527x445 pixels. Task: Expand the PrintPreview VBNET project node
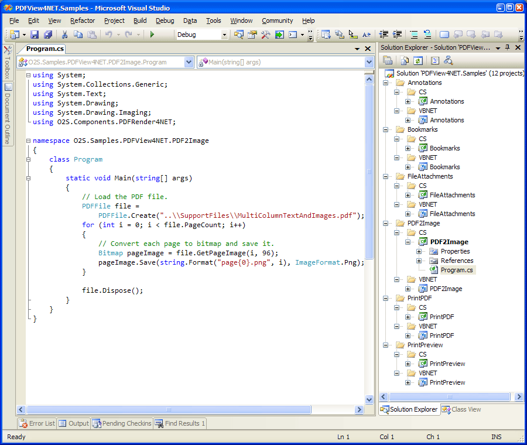pos(408,382)
